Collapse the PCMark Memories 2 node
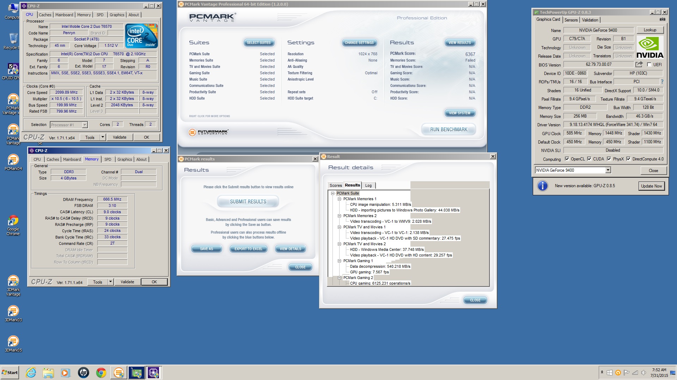The image size is (677, 380). (339, 216)
